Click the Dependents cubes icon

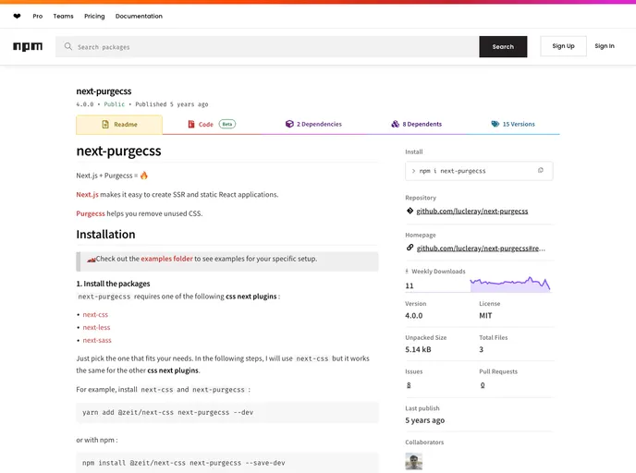coord(395,124)
